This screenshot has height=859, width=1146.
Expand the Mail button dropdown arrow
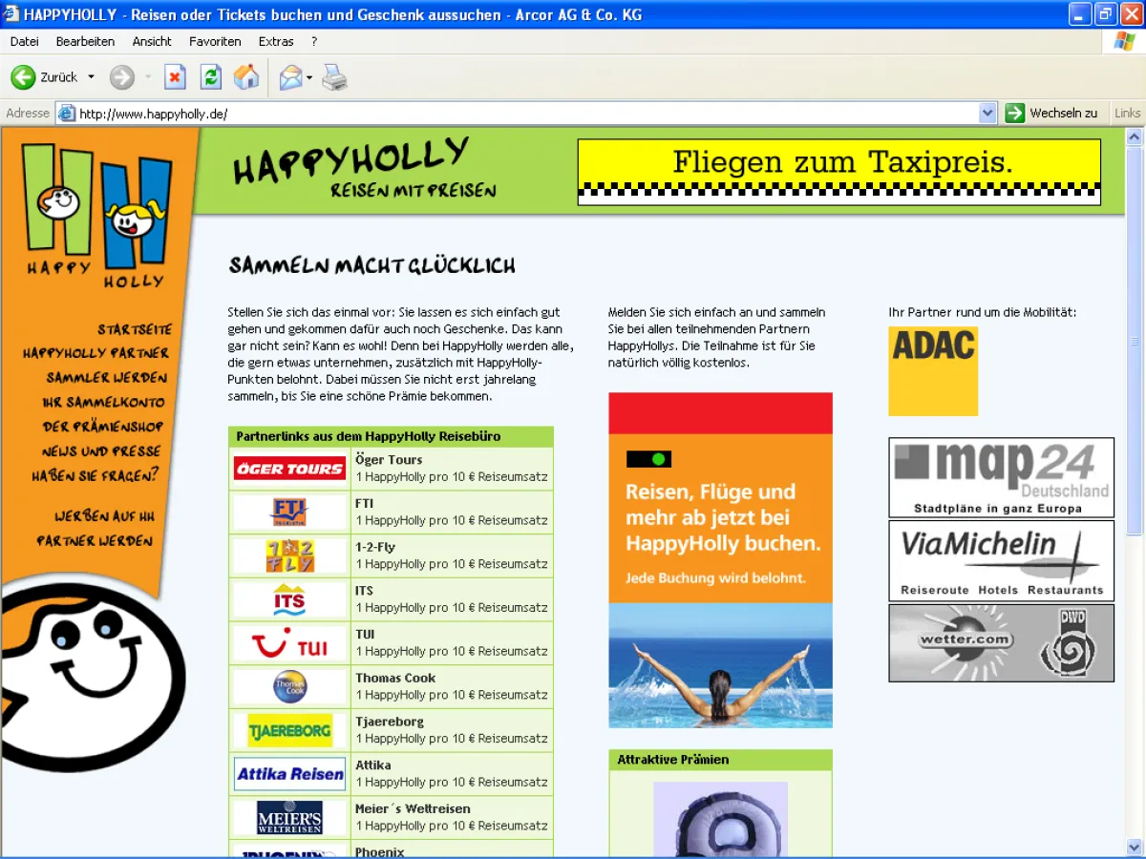[x=309, y=77]
